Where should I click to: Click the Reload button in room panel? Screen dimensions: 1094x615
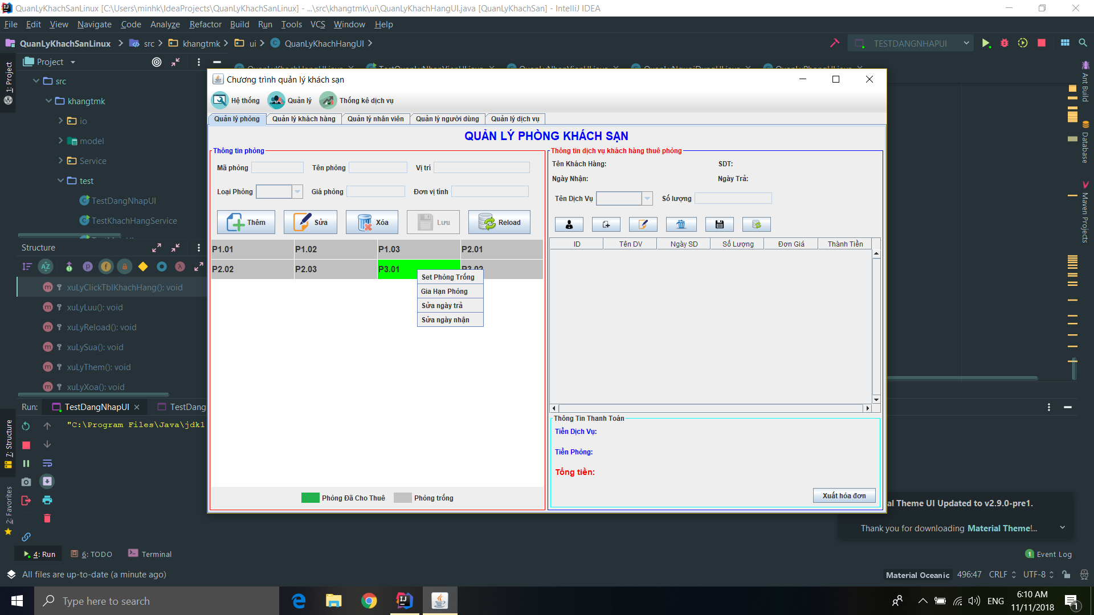(499, 223)
